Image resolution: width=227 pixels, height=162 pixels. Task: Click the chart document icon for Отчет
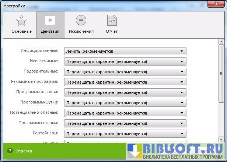point(112,20)
